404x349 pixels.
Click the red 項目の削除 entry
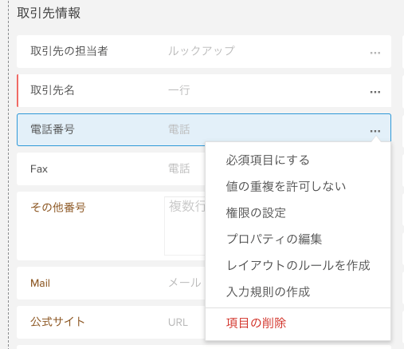[256, 323]
